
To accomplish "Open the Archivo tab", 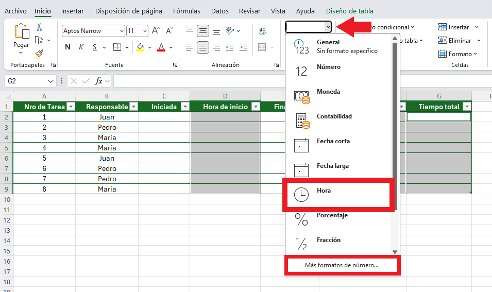I will 15,11.
